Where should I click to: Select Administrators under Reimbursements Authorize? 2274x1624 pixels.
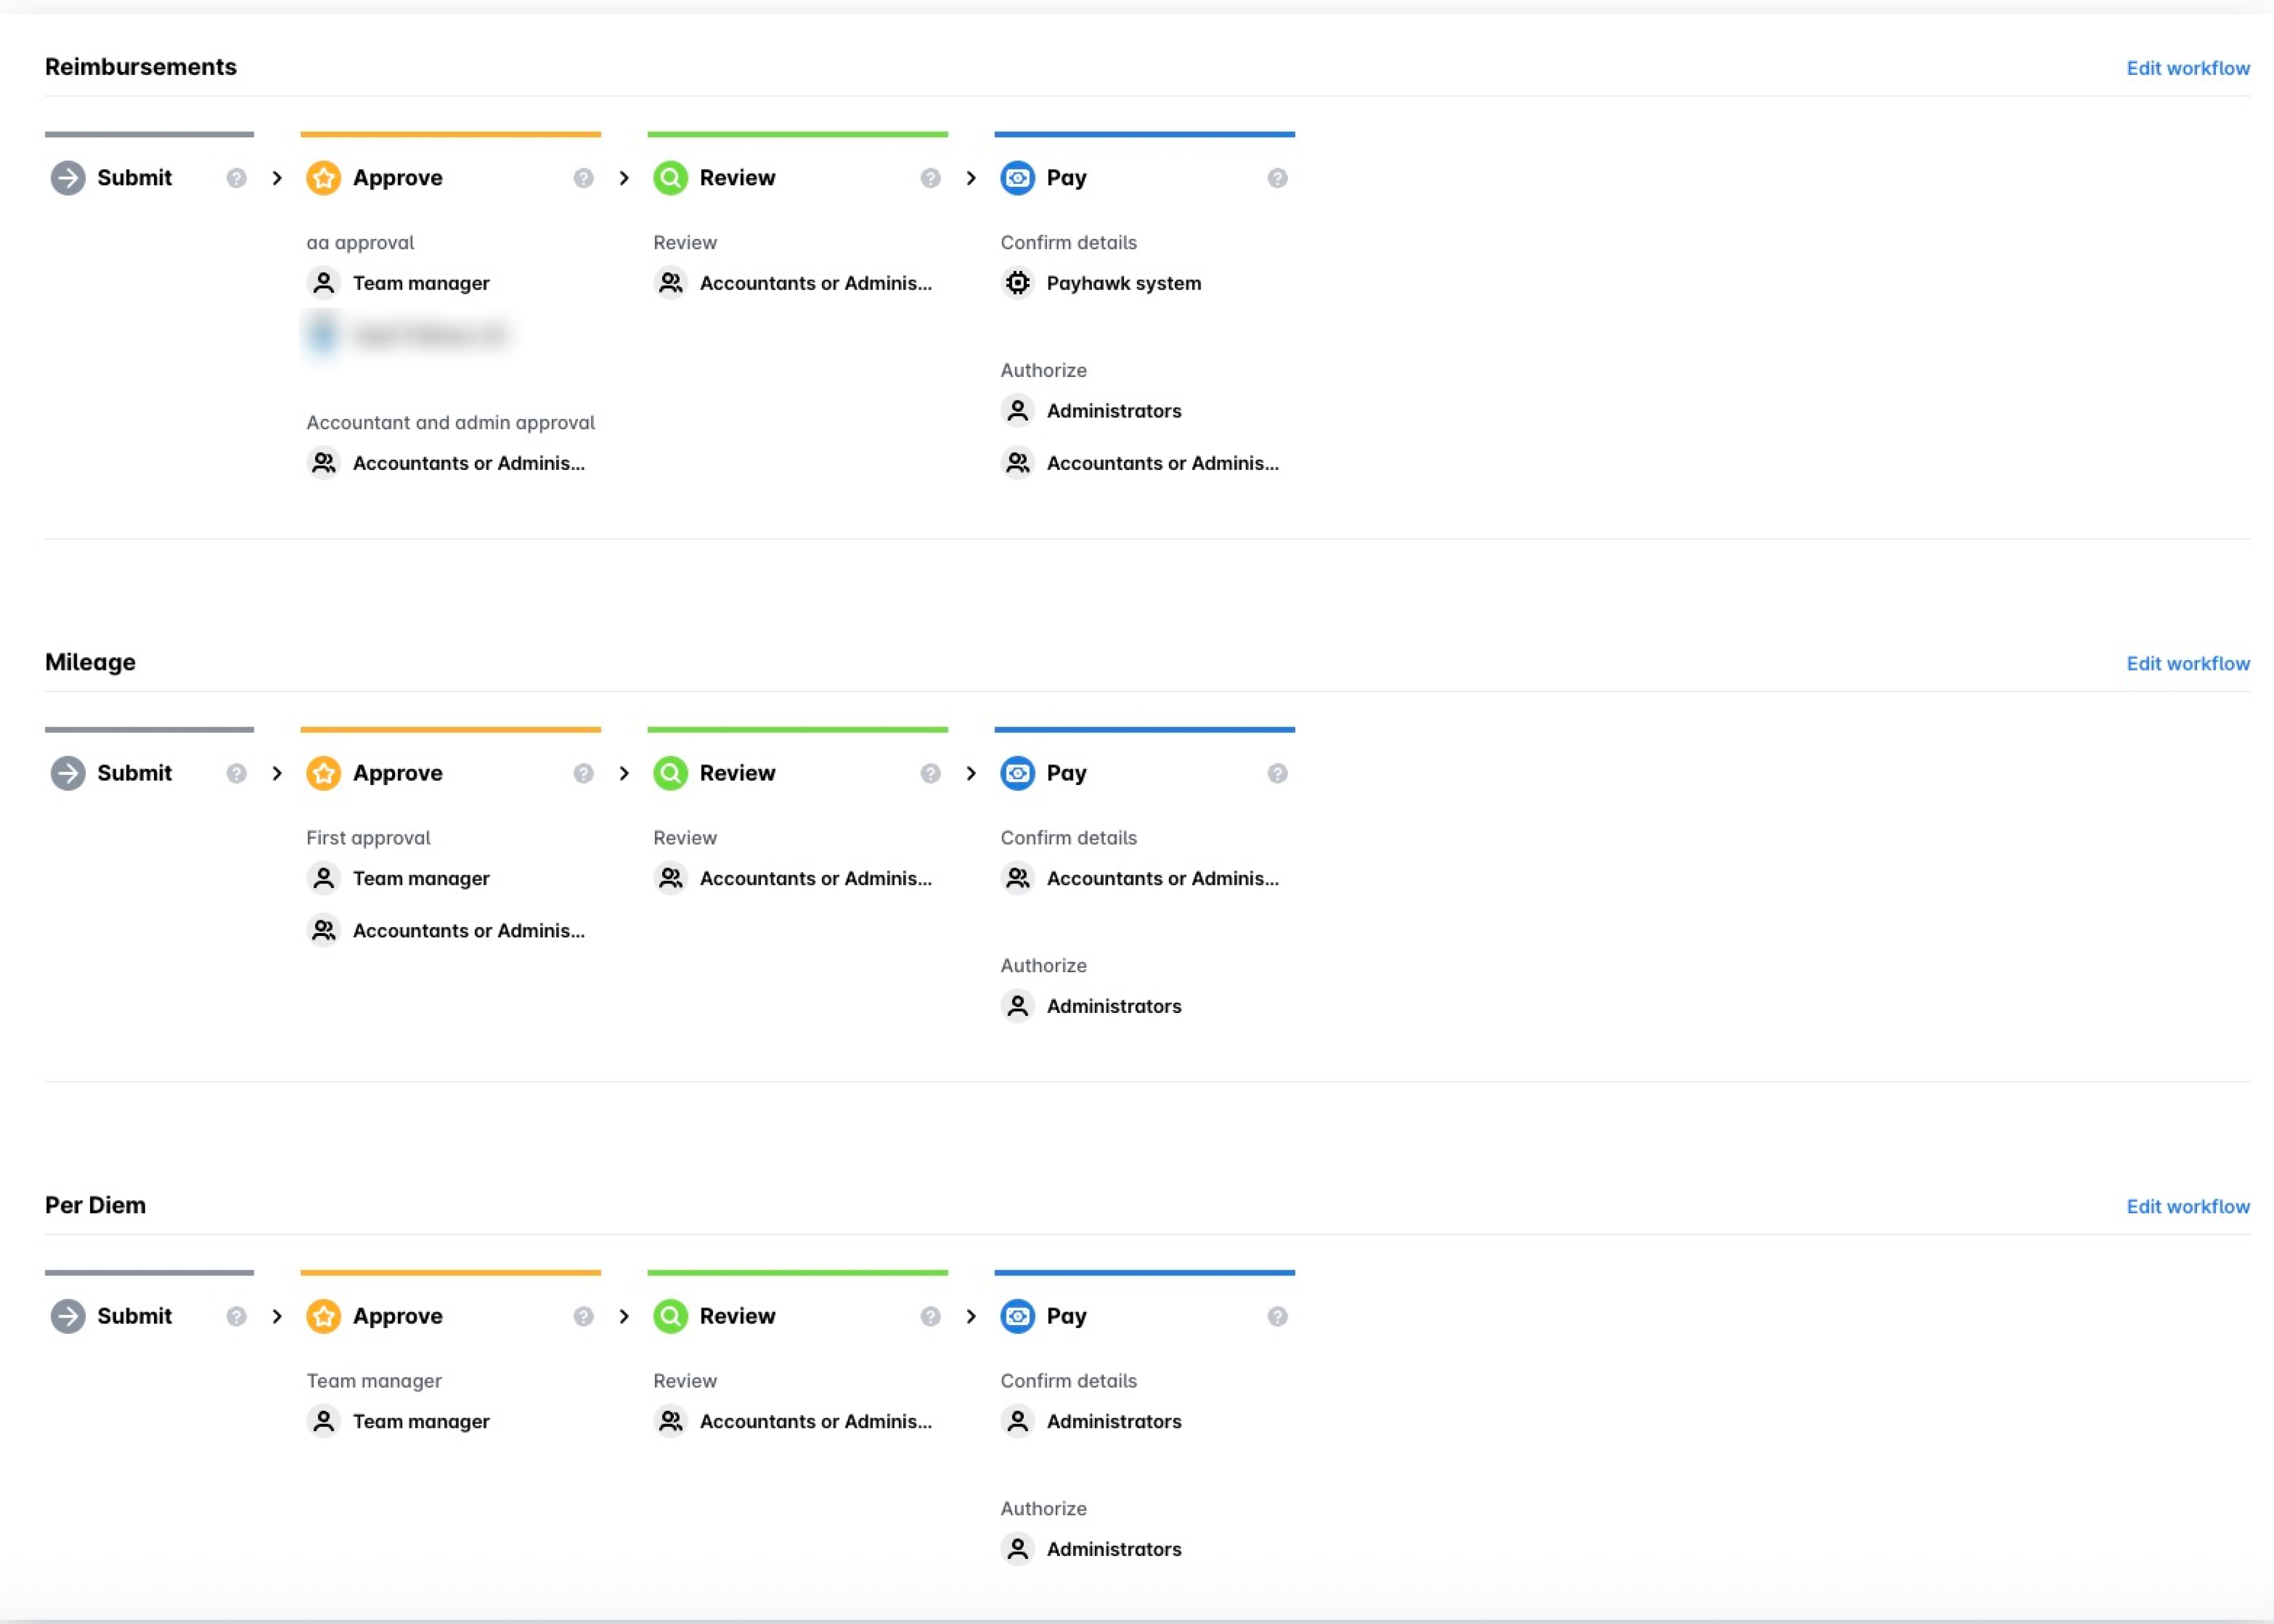point(1091,411)
